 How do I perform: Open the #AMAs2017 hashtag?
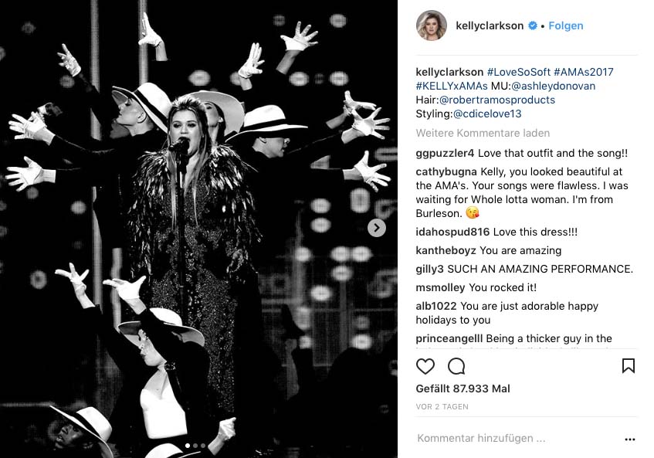tap(584, 72)
